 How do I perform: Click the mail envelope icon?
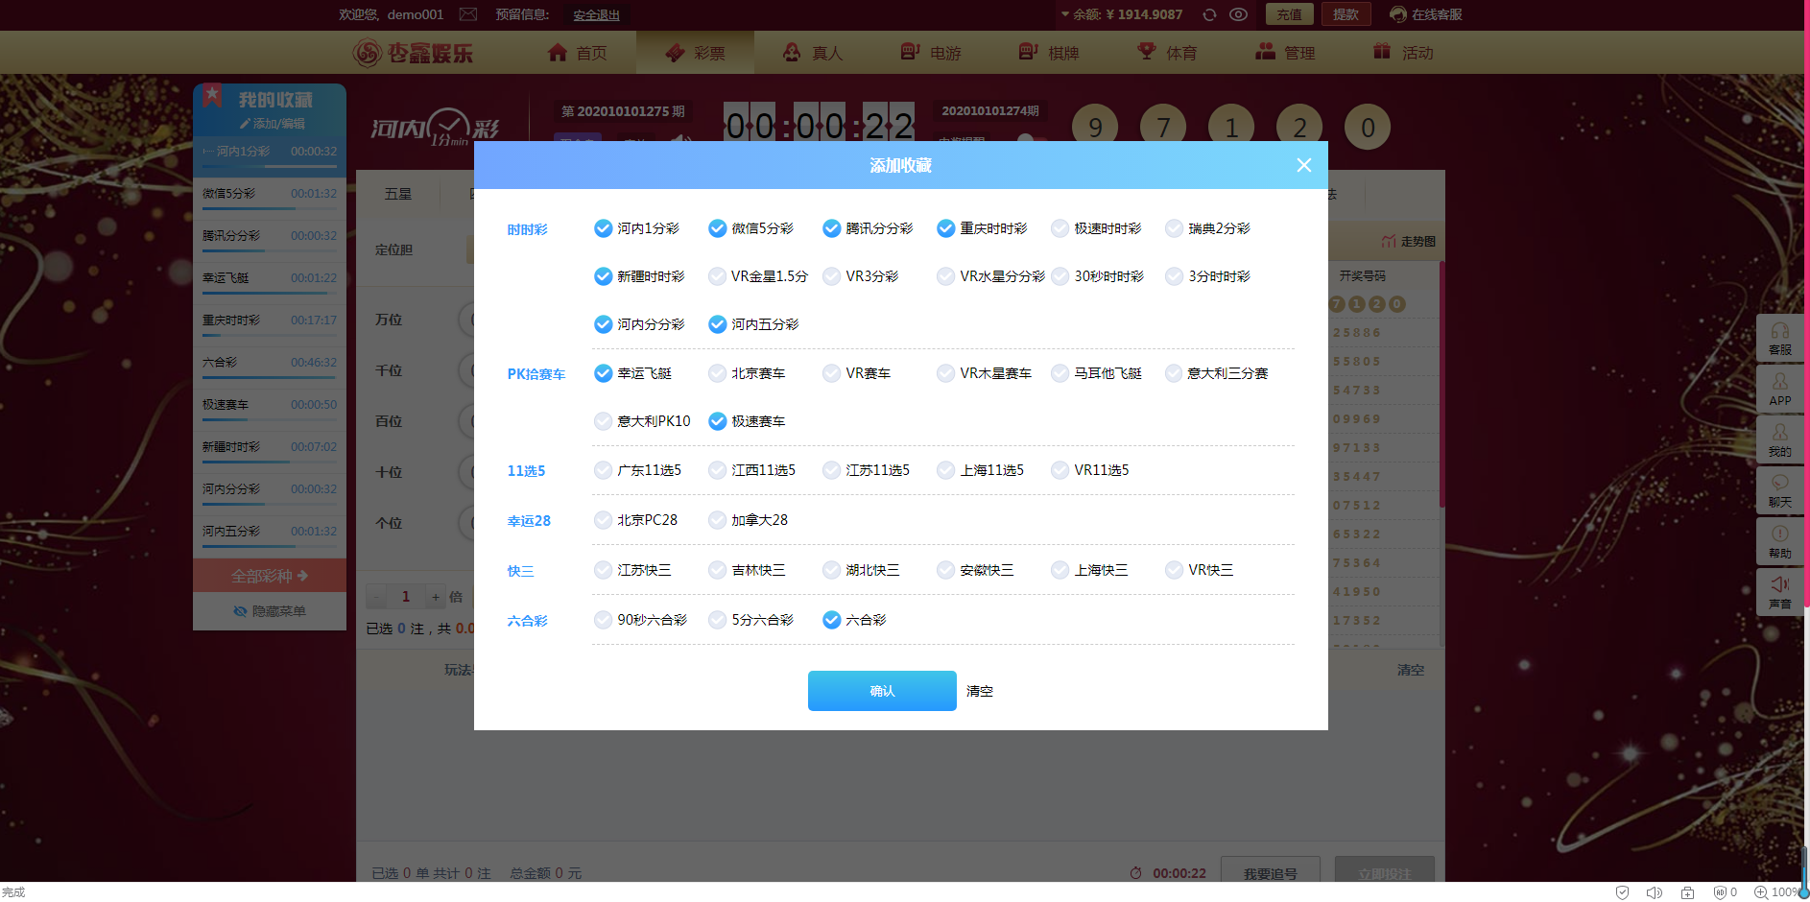pyautogui.click(x=468, y=14)
